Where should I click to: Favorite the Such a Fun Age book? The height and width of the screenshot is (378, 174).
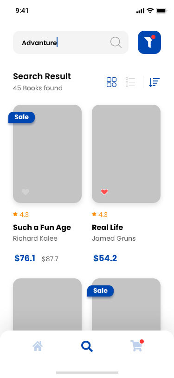[x=26, y=192]
